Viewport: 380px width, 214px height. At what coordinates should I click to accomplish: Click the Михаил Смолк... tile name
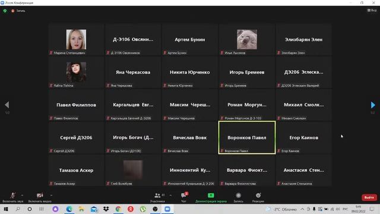tap(303, 105)
